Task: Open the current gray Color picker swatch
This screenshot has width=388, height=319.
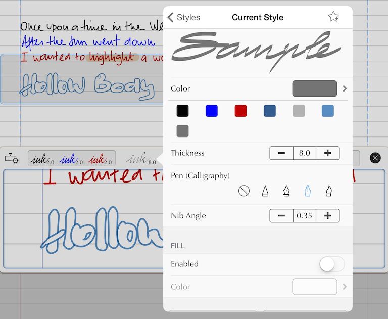Action: (315, 88)
